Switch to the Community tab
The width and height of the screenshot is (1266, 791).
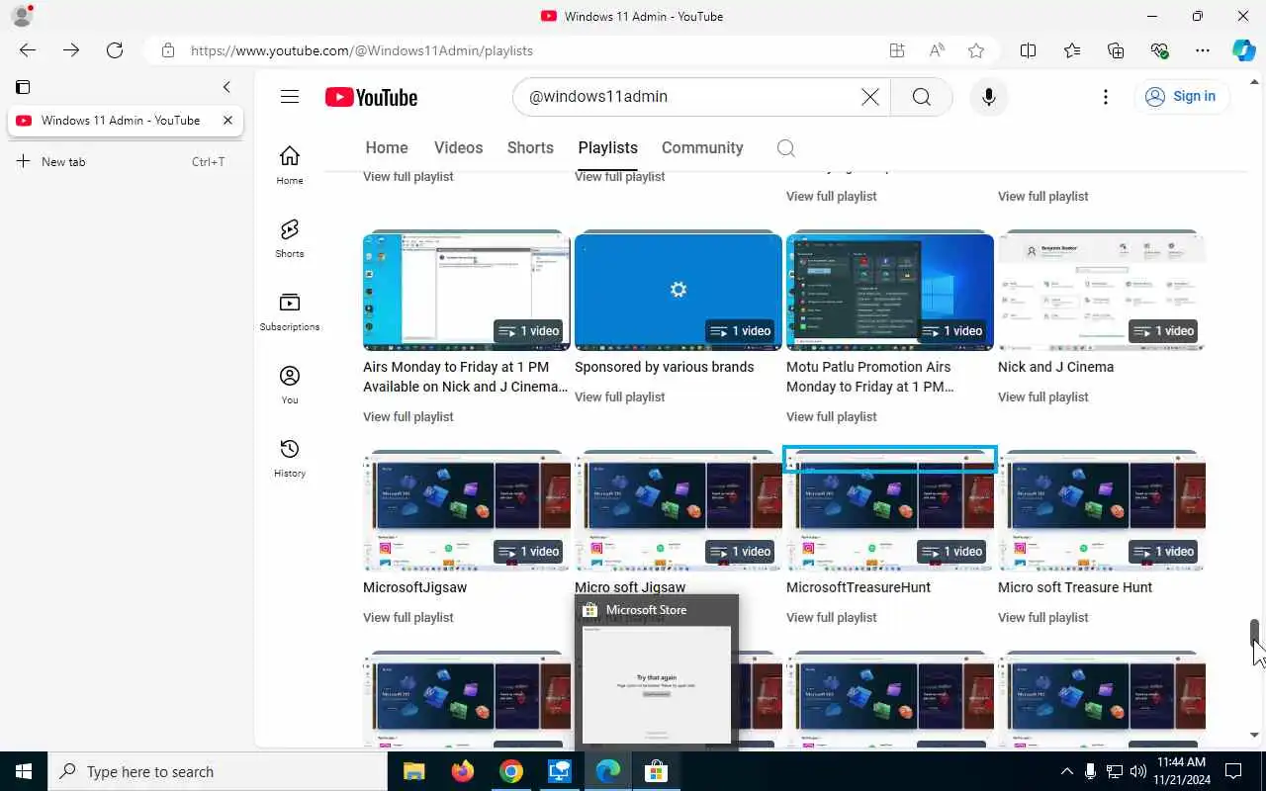click(x=702, y=147)
